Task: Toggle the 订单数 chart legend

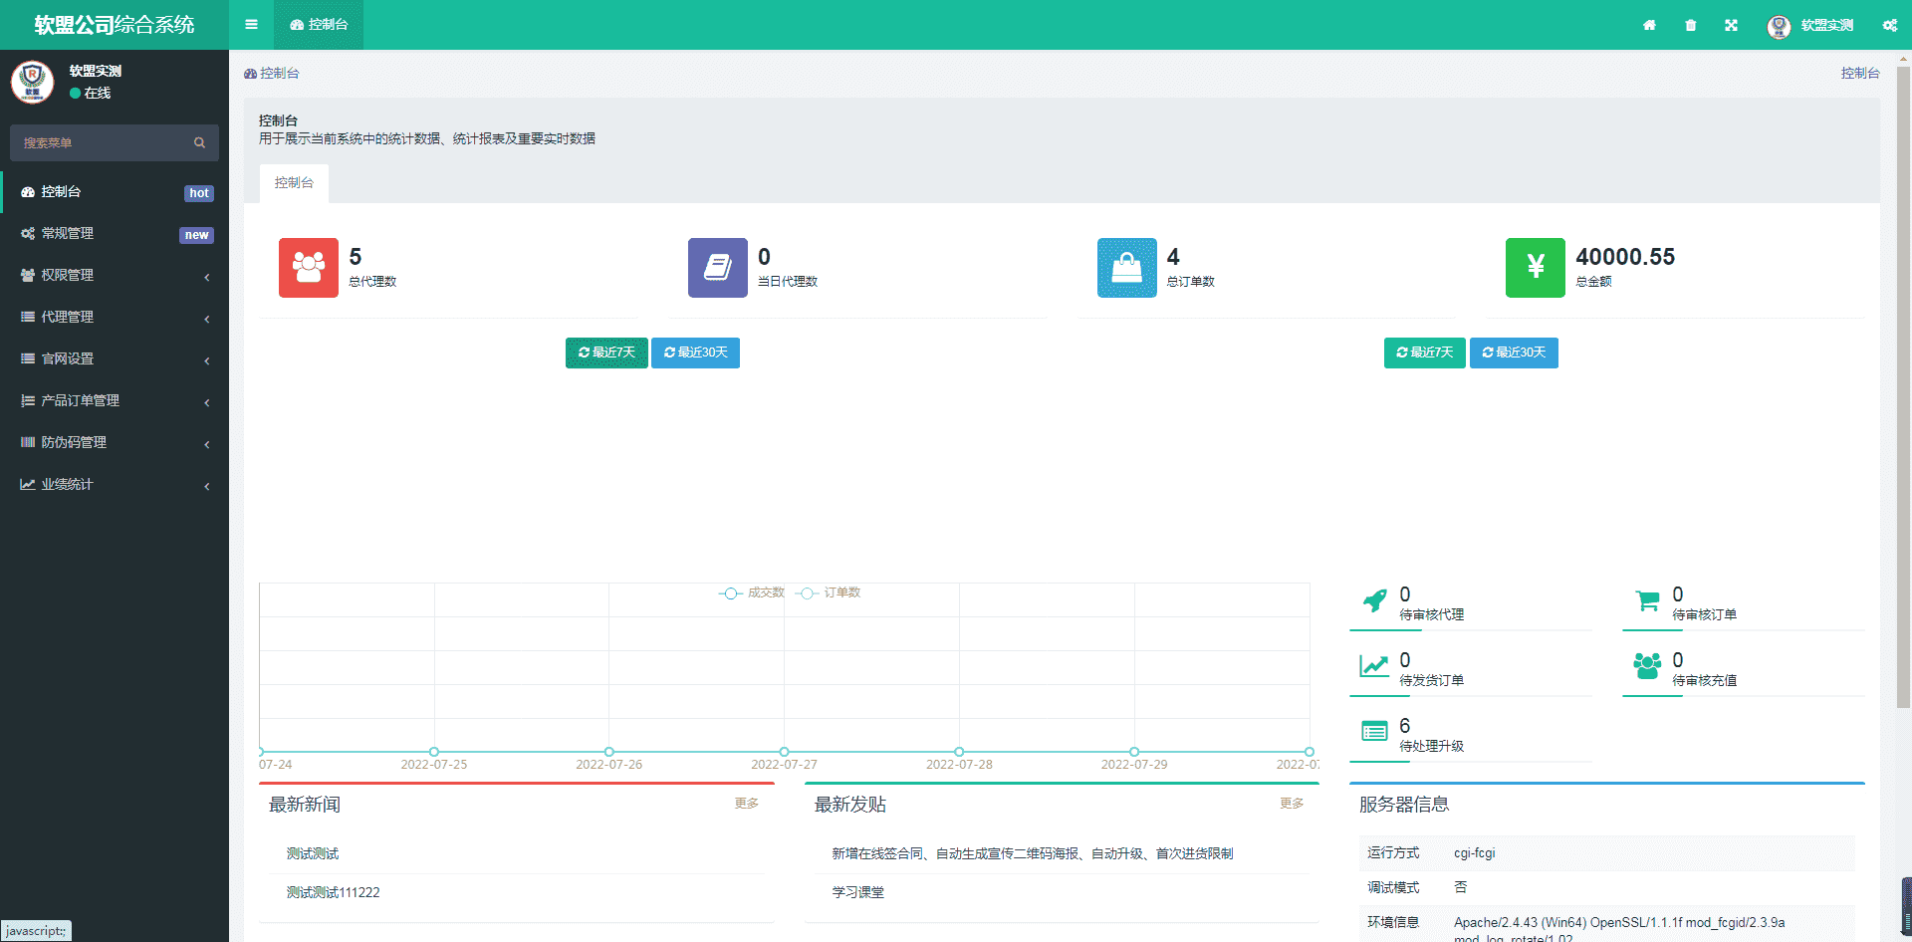Action: [x=829, y=592]
